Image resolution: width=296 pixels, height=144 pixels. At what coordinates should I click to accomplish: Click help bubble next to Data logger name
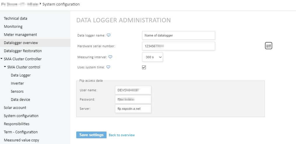[109, 35]
